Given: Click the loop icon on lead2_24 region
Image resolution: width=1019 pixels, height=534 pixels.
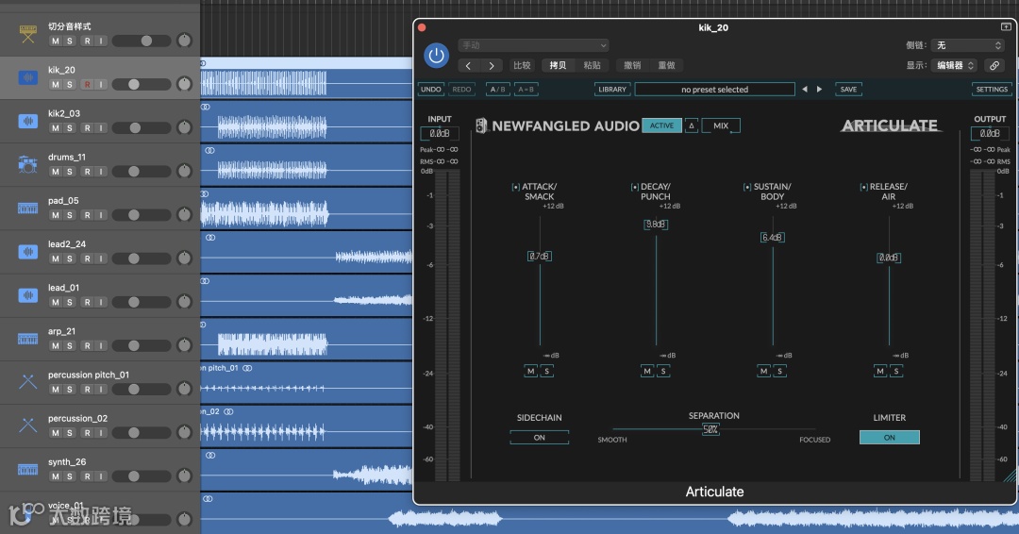Looking at the screenshot, I should [x=209, y=238].
